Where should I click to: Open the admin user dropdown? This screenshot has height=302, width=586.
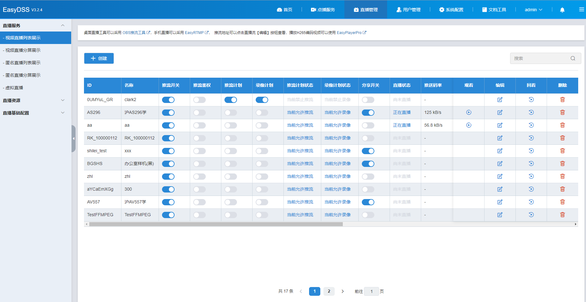coord(533,10)
